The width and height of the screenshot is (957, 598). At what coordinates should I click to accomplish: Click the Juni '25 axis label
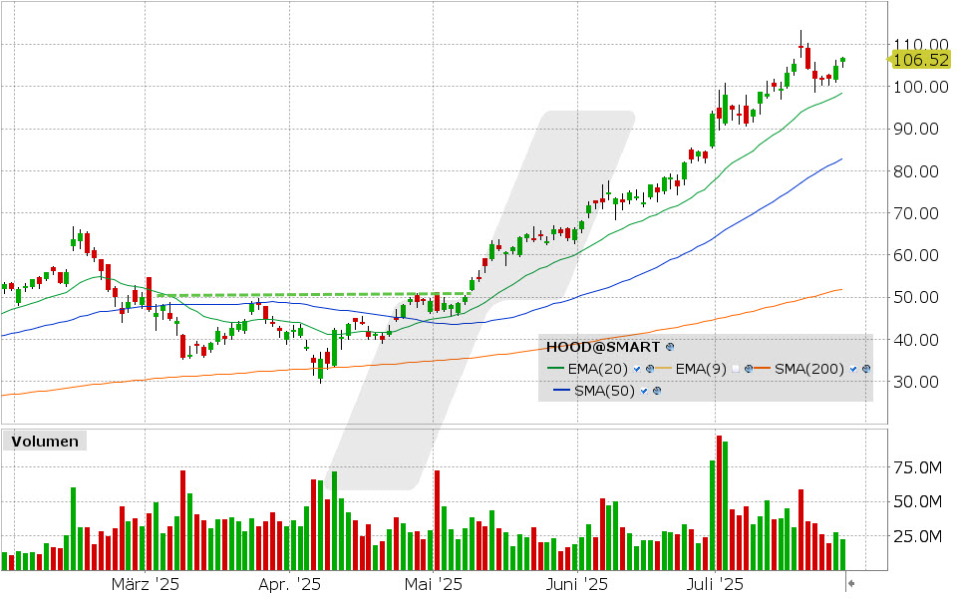(x=577, y=585)
